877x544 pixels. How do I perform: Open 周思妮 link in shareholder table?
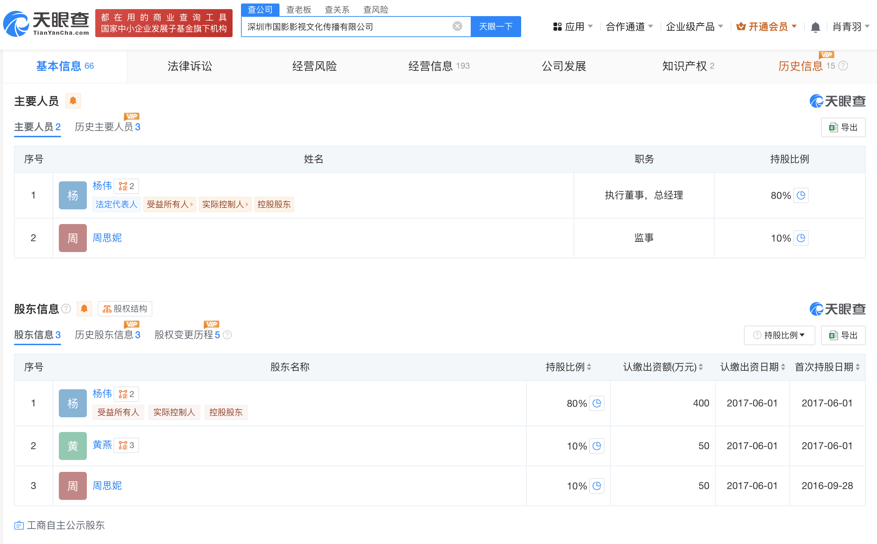(107, 486)
